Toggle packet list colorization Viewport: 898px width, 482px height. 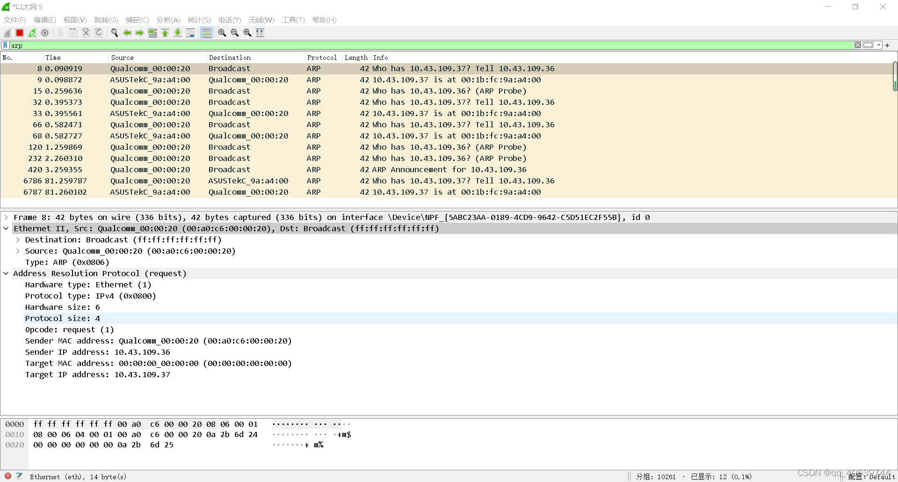coord(206,33)
